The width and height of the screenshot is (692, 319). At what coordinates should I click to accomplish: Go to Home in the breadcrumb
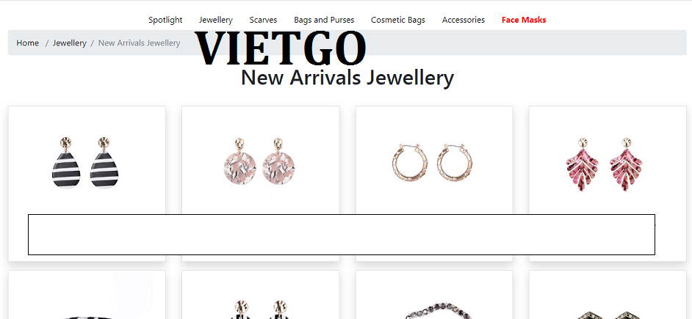click(27, 43)
